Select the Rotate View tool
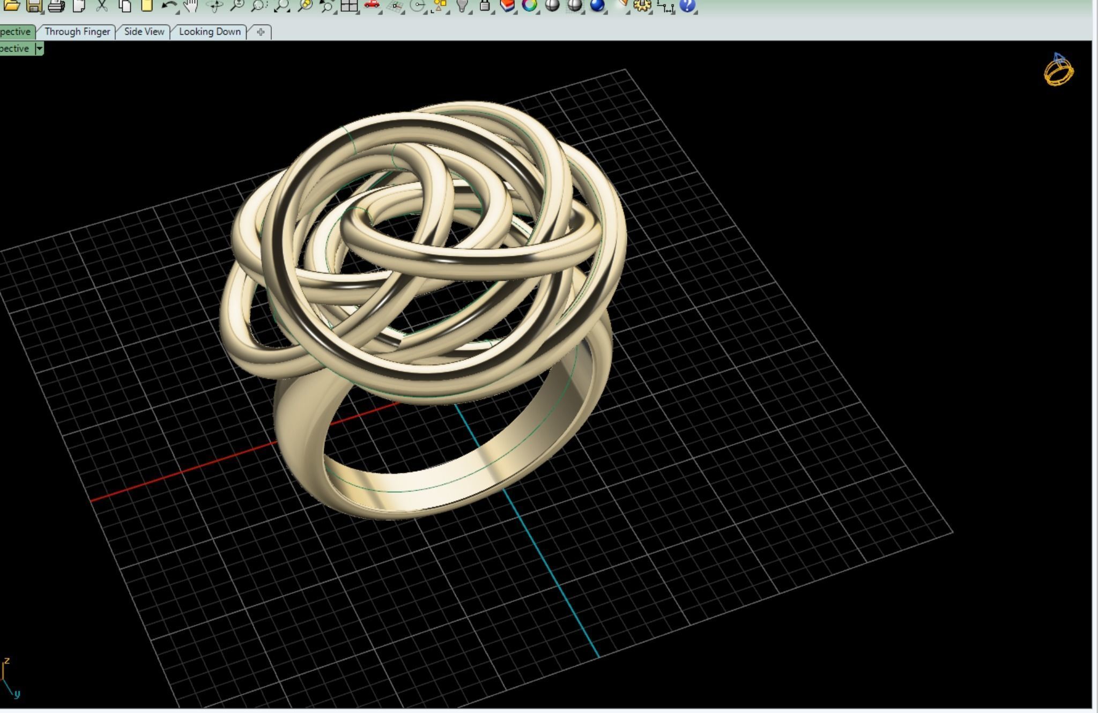Image resolution: width=1098 pixels, height=713 pixels. click(215, 5)
